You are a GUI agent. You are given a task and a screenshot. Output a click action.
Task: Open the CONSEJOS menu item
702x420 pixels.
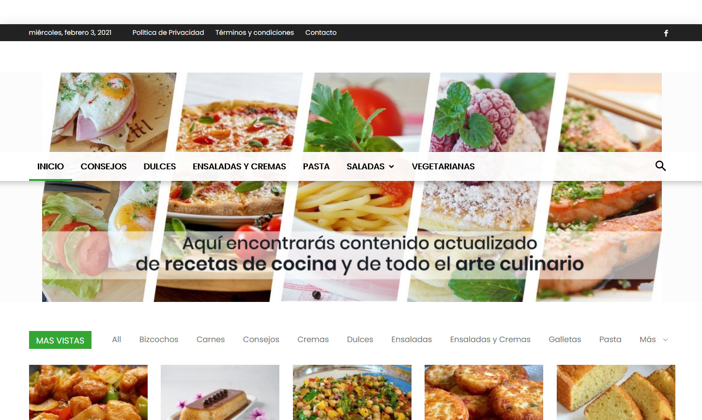(104, 166)
